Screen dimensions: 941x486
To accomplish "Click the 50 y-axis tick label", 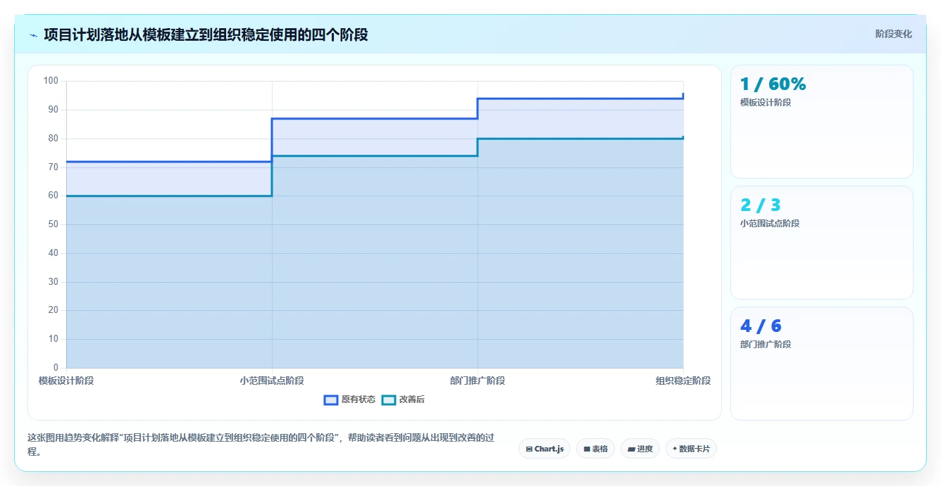I will [53, 224].
